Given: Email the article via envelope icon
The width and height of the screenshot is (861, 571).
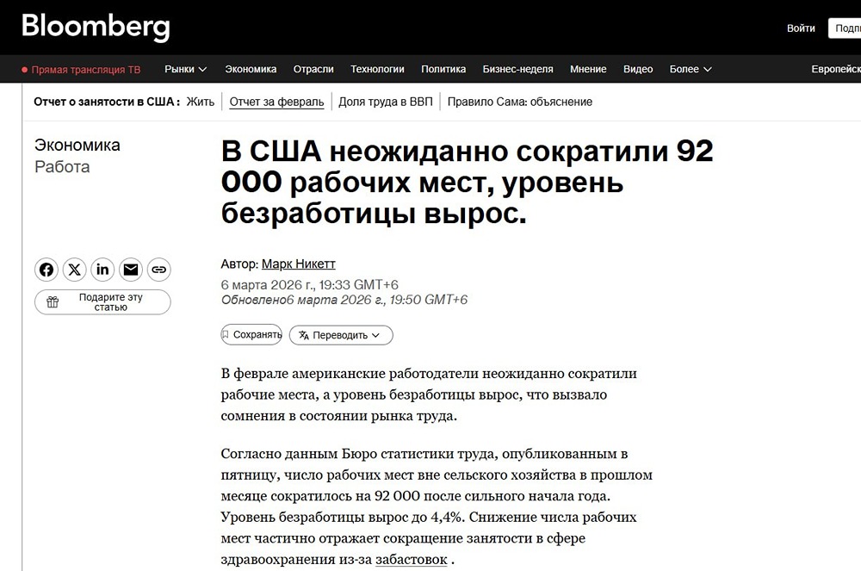Looking at the screenshot, I should pyautogui.click(x=130, y=270).
